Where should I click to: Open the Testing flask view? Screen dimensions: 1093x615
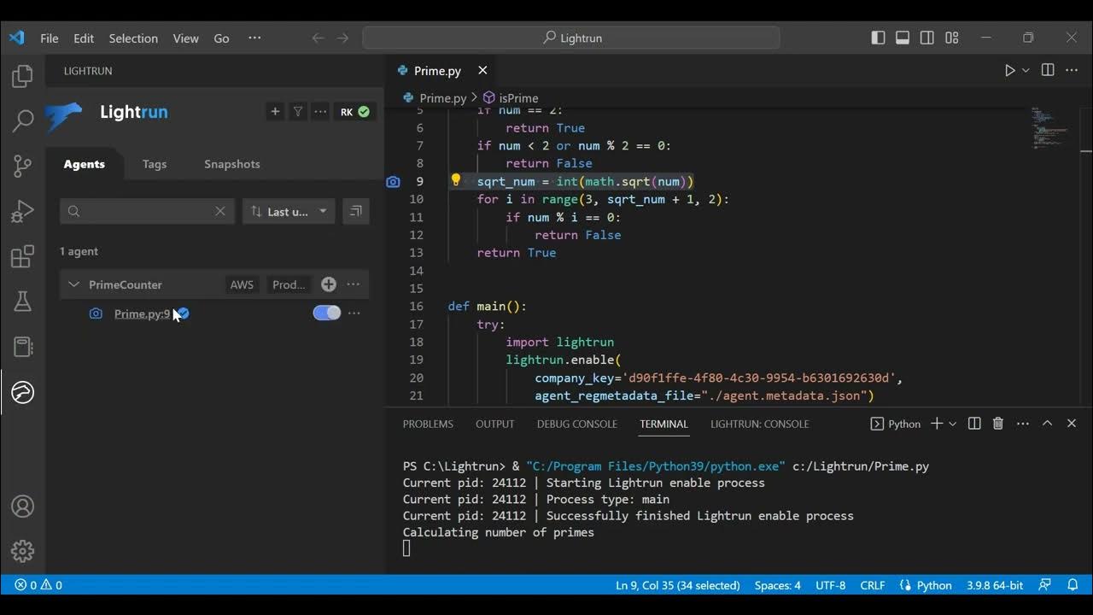[x=22, y=301]
